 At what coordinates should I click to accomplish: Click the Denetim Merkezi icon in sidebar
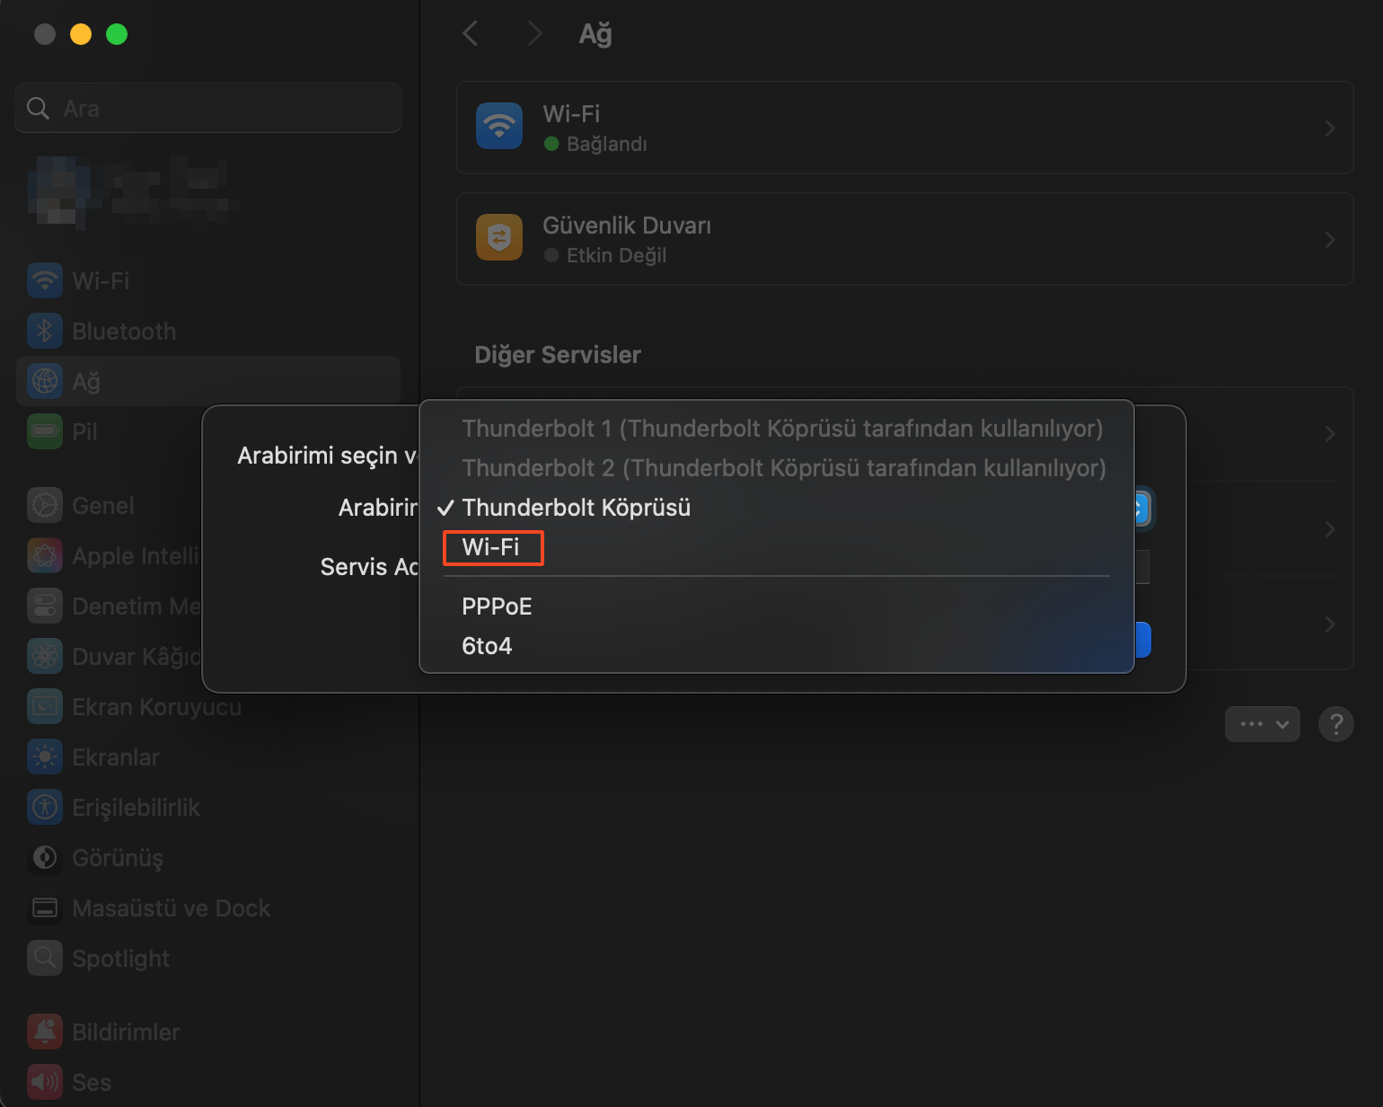pyautogui.click(x=45, y=606)
